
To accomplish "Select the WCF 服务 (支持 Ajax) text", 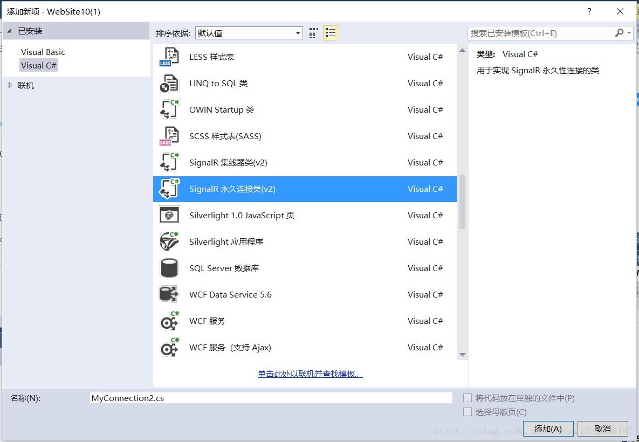I will pyautogui.click(x=230, y=348).
